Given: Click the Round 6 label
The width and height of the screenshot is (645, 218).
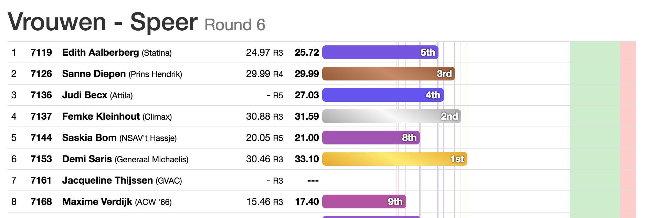Looking at the screenshot, I should click(235, 25).
